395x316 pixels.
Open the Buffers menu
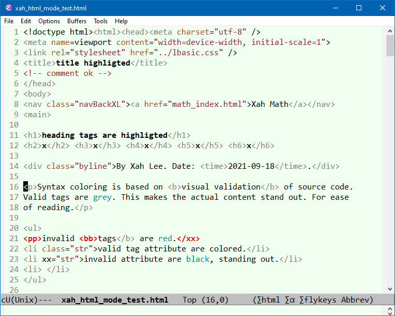[77, 21]
